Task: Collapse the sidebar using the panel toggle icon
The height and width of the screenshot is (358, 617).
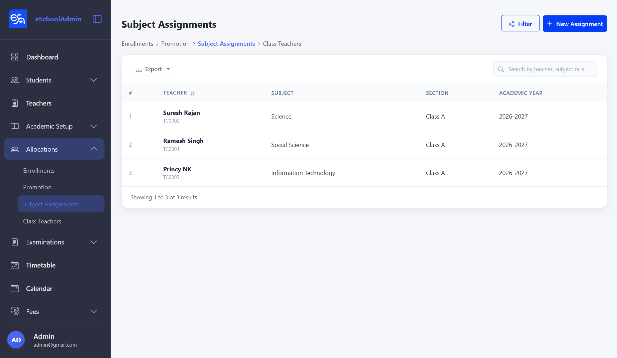Action: pos(97,19)
